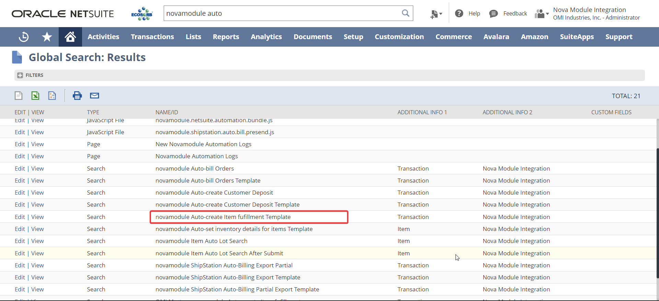The height and width of the screenshot is (301, 659).
Task: View novamodule Item Auto Lot Search
Action: 37,241
